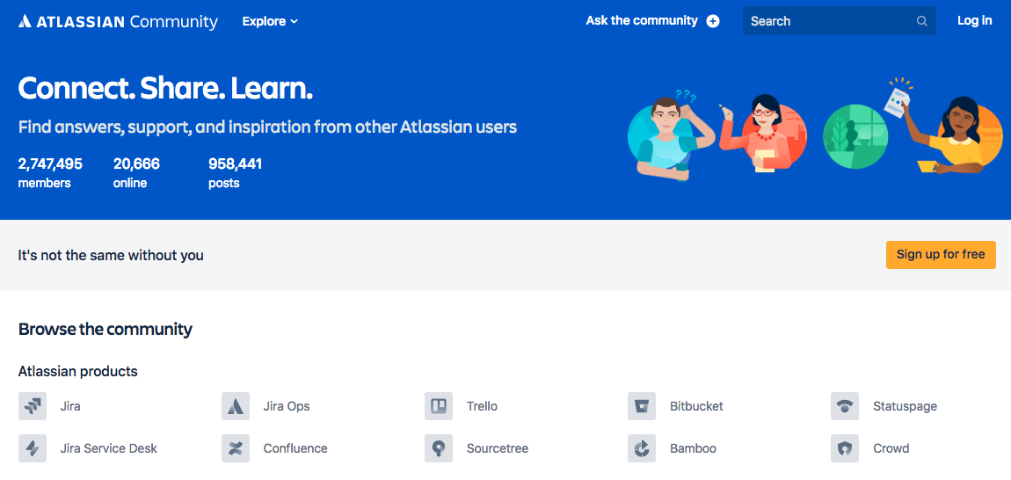Open the Jira Ops product icon
Image resolution: width=1011 pixels, height=480 pixels.
point(236,406)
